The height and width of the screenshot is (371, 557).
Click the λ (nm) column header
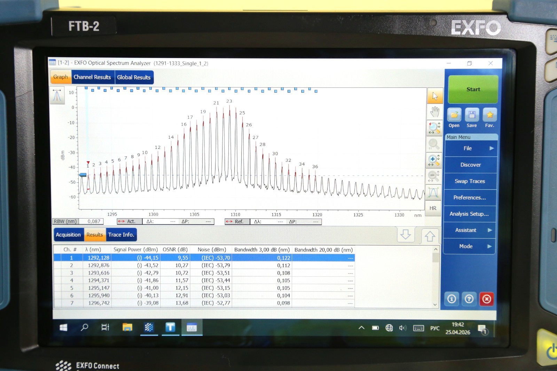93,250
